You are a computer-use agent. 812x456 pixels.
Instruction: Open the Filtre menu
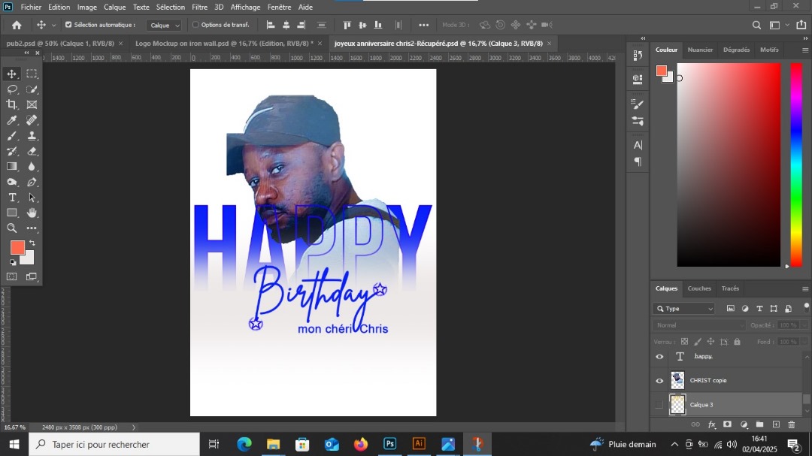pyautogui.click(x=199, y=7)
